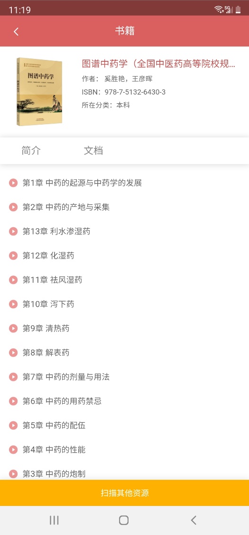Tap play icon next to 第9章 清热药
249x535 pixels.
[13, 328]
